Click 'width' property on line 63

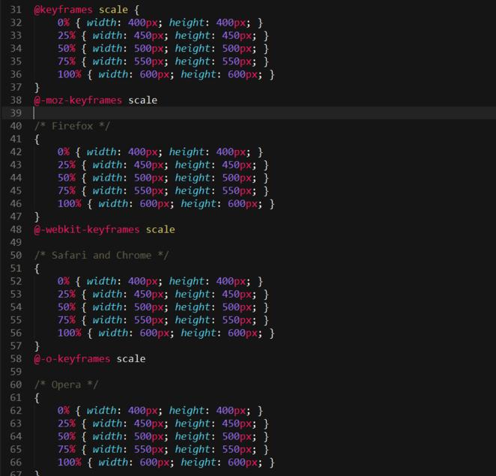click(107, 424)
